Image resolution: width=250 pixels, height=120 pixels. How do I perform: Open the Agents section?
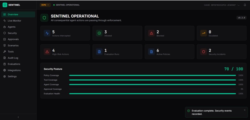[x=18, y=27]
